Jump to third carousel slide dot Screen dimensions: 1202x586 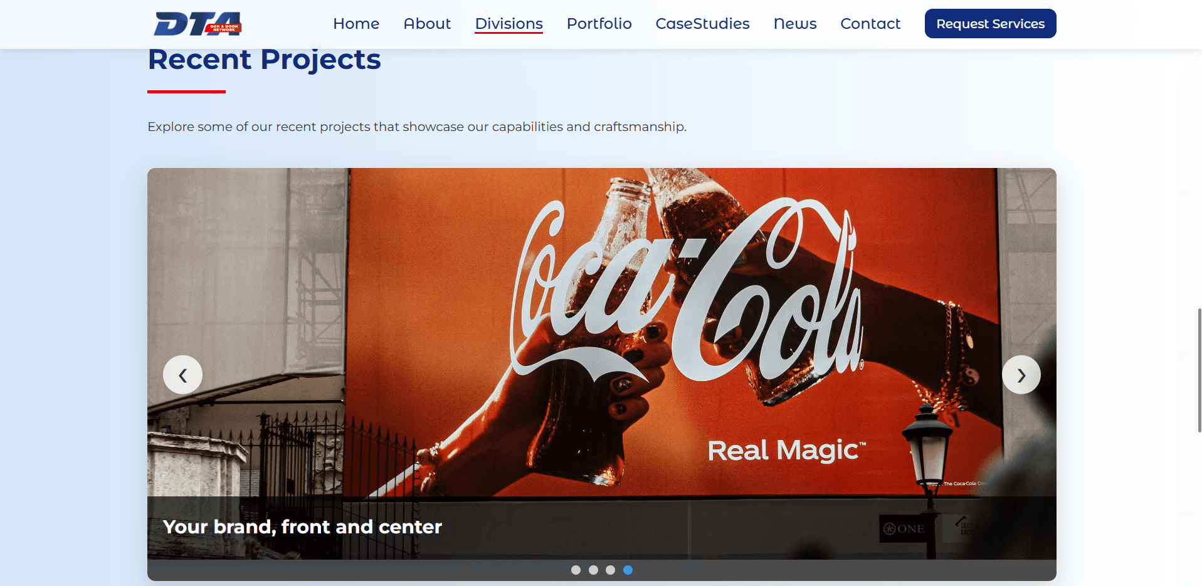(x=610, y=570)
